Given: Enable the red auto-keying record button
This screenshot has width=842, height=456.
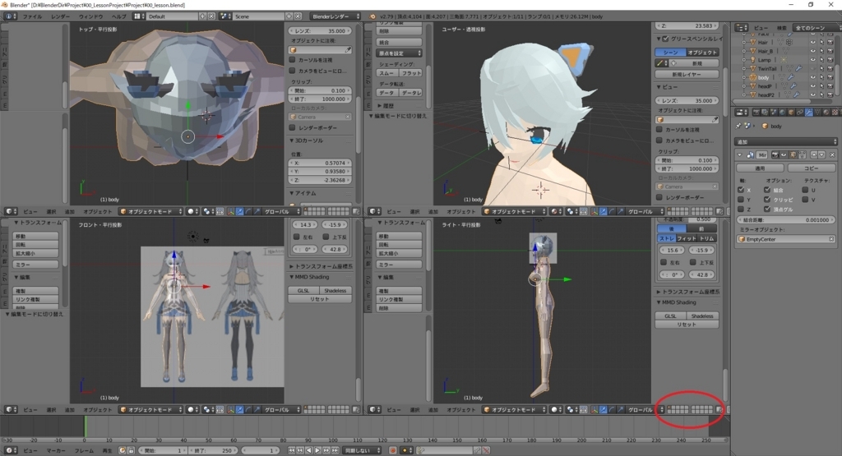Looking at the screenshot, I should point(392,450).
